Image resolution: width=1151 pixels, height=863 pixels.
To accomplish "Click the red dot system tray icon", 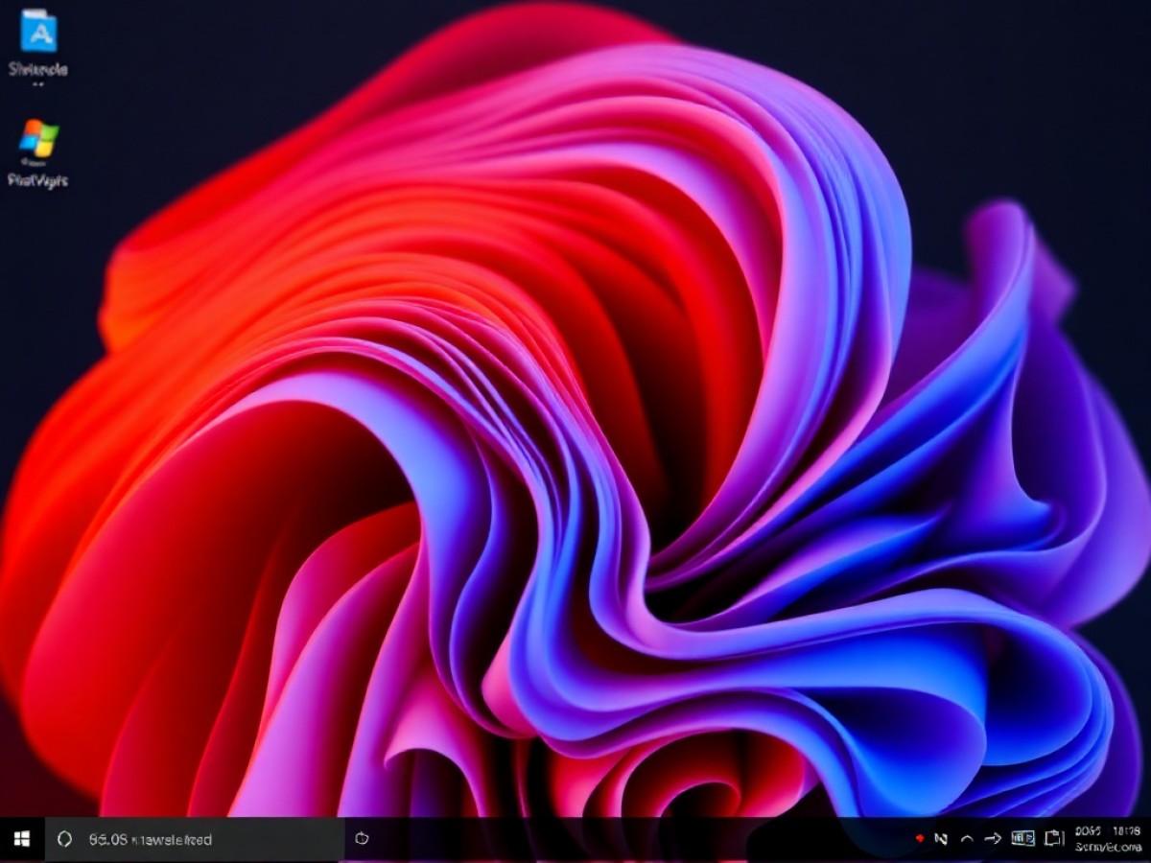I will click(919, 839).
